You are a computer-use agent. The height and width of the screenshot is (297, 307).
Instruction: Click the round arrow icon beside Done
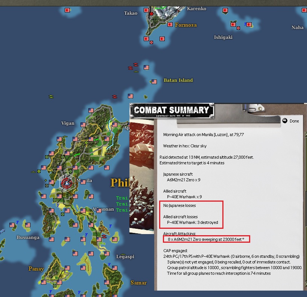[x=285, y=121]
